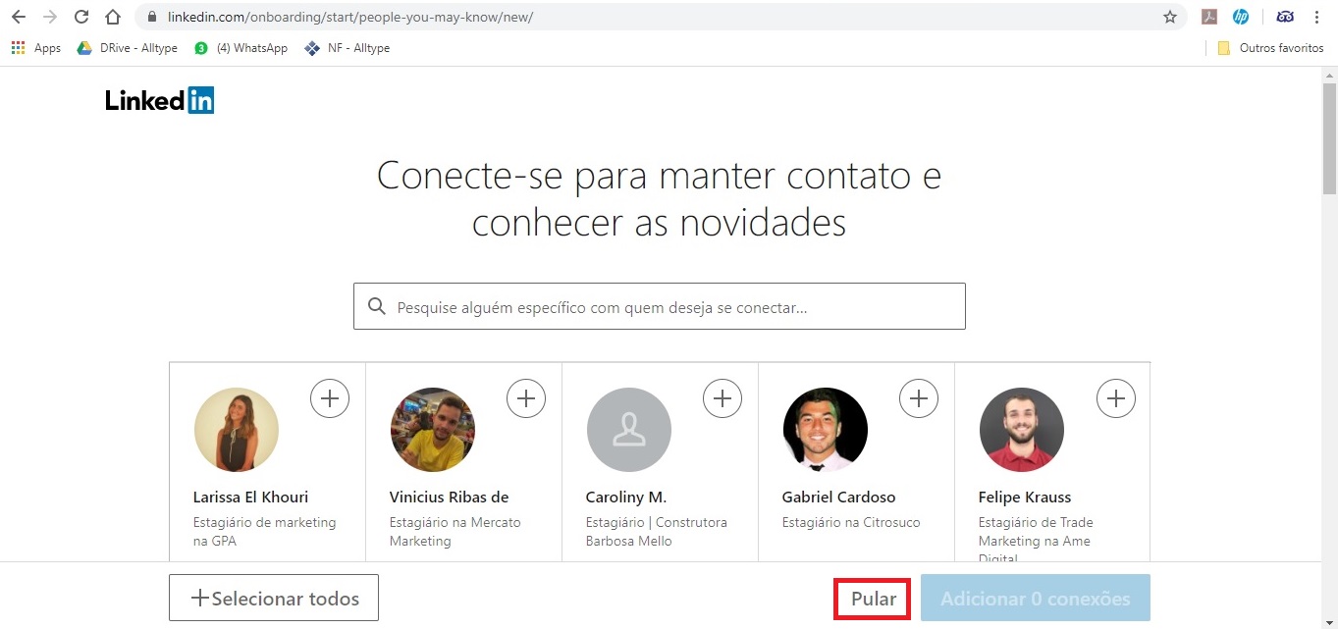Open the HP extension icon
This screenshot has height=629, width=1338.
1241,17
